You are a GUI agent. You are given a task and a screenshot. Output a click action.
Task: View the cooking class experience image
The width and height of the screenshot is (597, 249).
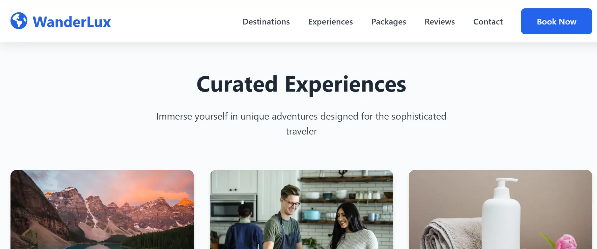point(301,210)
